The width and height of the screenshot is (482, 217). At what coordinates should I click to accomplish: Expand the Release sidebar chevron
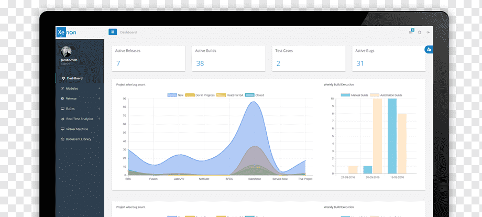click(x=100, y=99)
